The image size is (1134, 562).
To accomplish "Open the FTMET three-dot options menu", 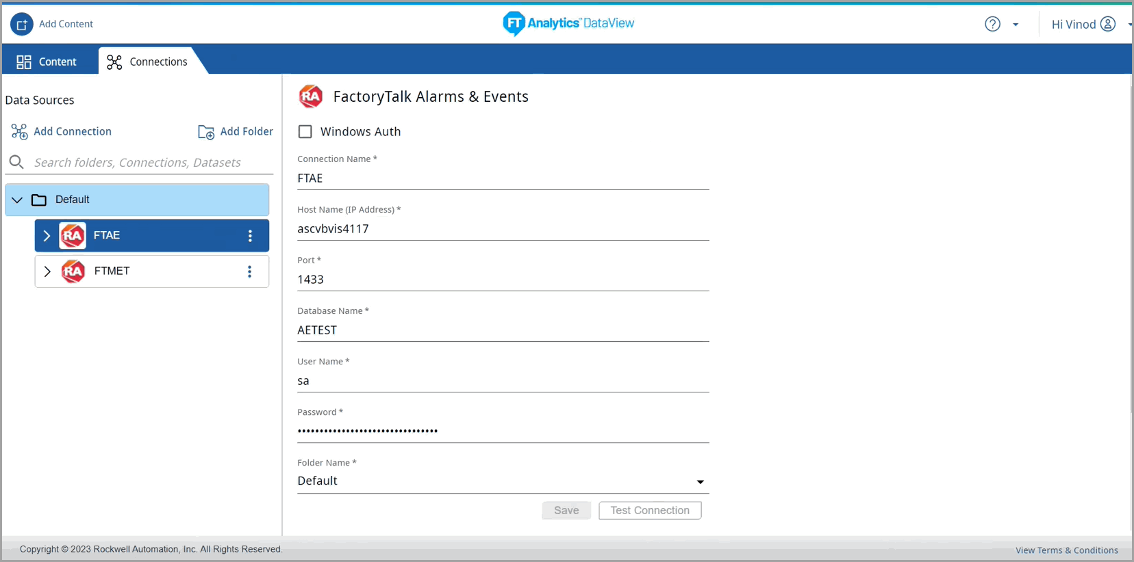I will [x=250, y=271].
